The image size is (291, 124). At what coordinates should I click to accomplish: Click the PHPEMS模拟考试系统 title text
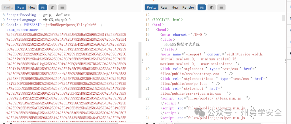pyautogui.click(x=182, y=44)
